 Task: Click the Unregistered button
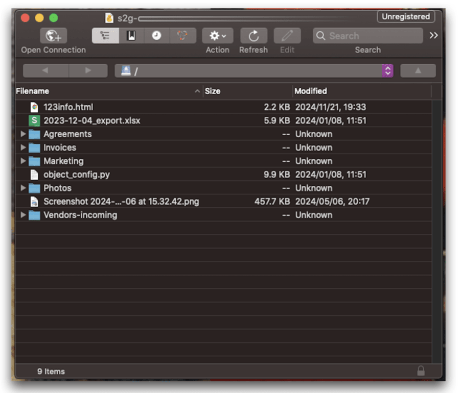point(405,16)
